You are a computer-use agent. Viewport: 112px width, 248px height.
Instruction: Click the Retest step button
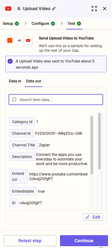[30, 241]
